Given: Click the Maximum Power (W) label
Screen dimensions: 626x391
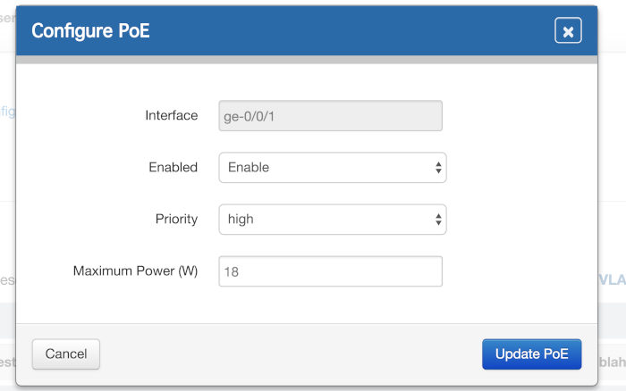Looking at the screenshot, I should tap(135, 270).
